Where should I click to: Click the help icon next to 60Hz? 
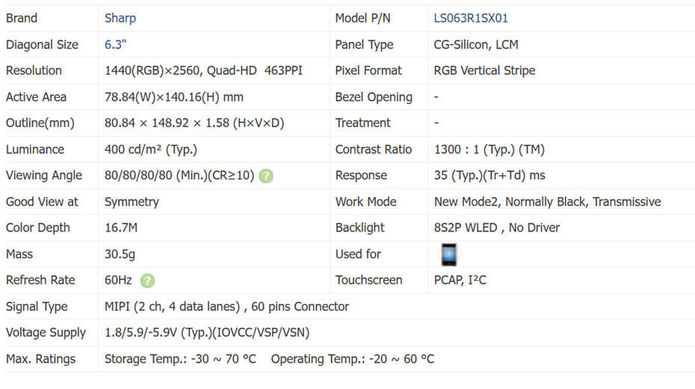[x=148, y=281]
